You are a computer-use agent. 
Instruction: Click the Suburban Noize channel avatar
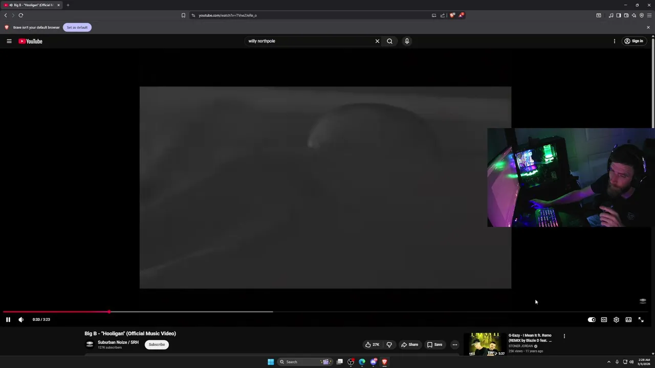pos(90,344)
